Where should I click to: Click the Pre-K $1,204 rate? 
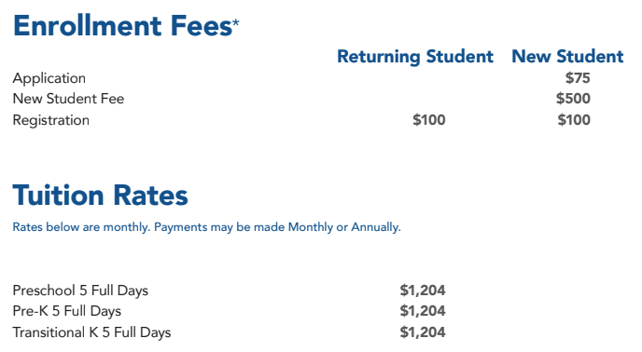click(423, 311)
